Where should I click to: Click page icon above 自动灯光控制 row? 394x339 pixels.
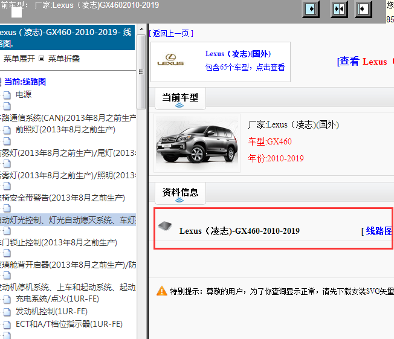click(7, 208)
